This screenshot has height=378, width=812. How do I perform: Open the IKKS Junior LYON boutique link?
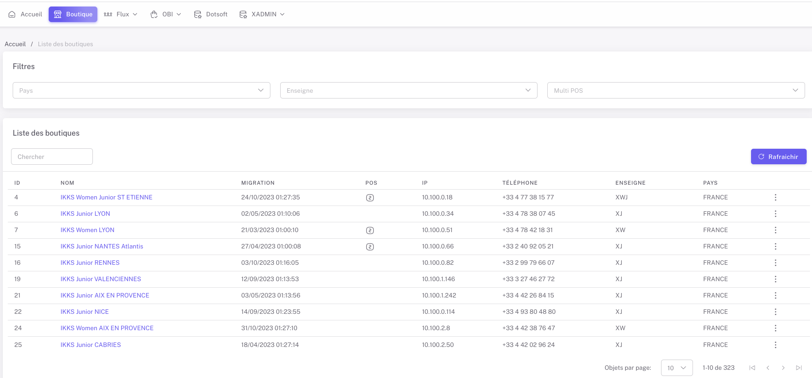tap(85, 214)
